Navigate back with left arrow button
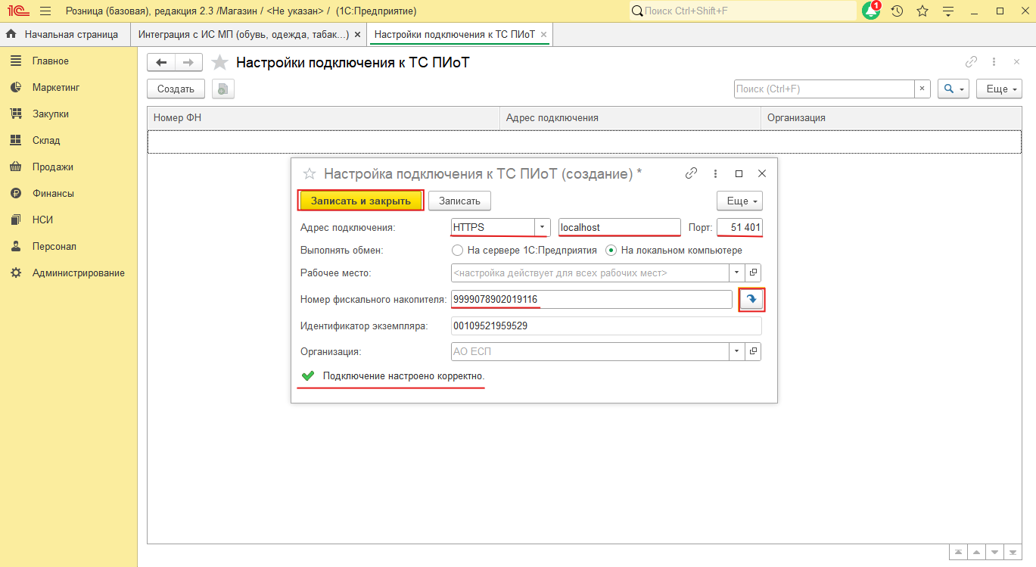Screen dimensions: 1036x567 click(x=161, y=62)
